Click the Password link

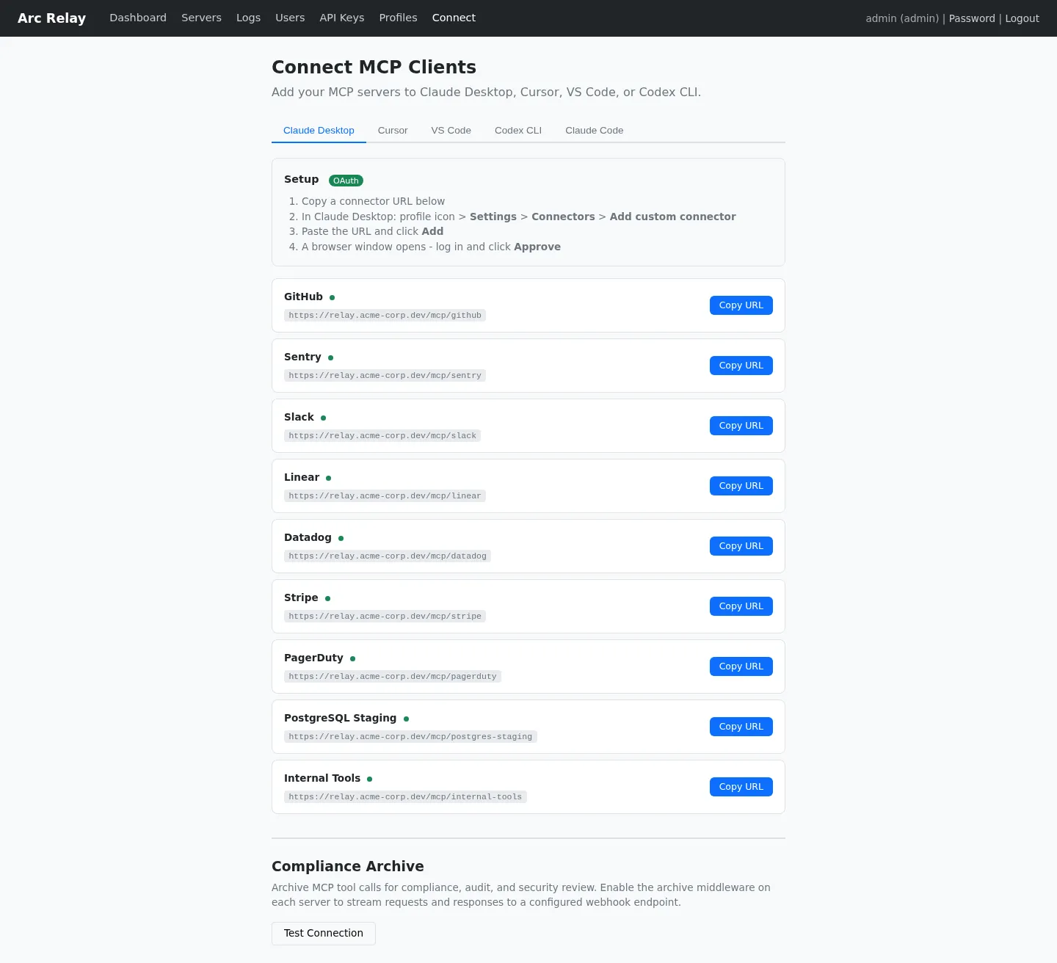pos(972,18)
